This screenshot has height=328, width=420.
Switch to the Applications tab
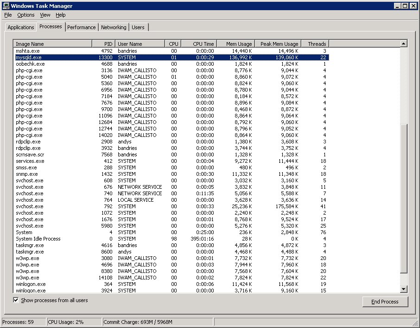pos(21,27)
